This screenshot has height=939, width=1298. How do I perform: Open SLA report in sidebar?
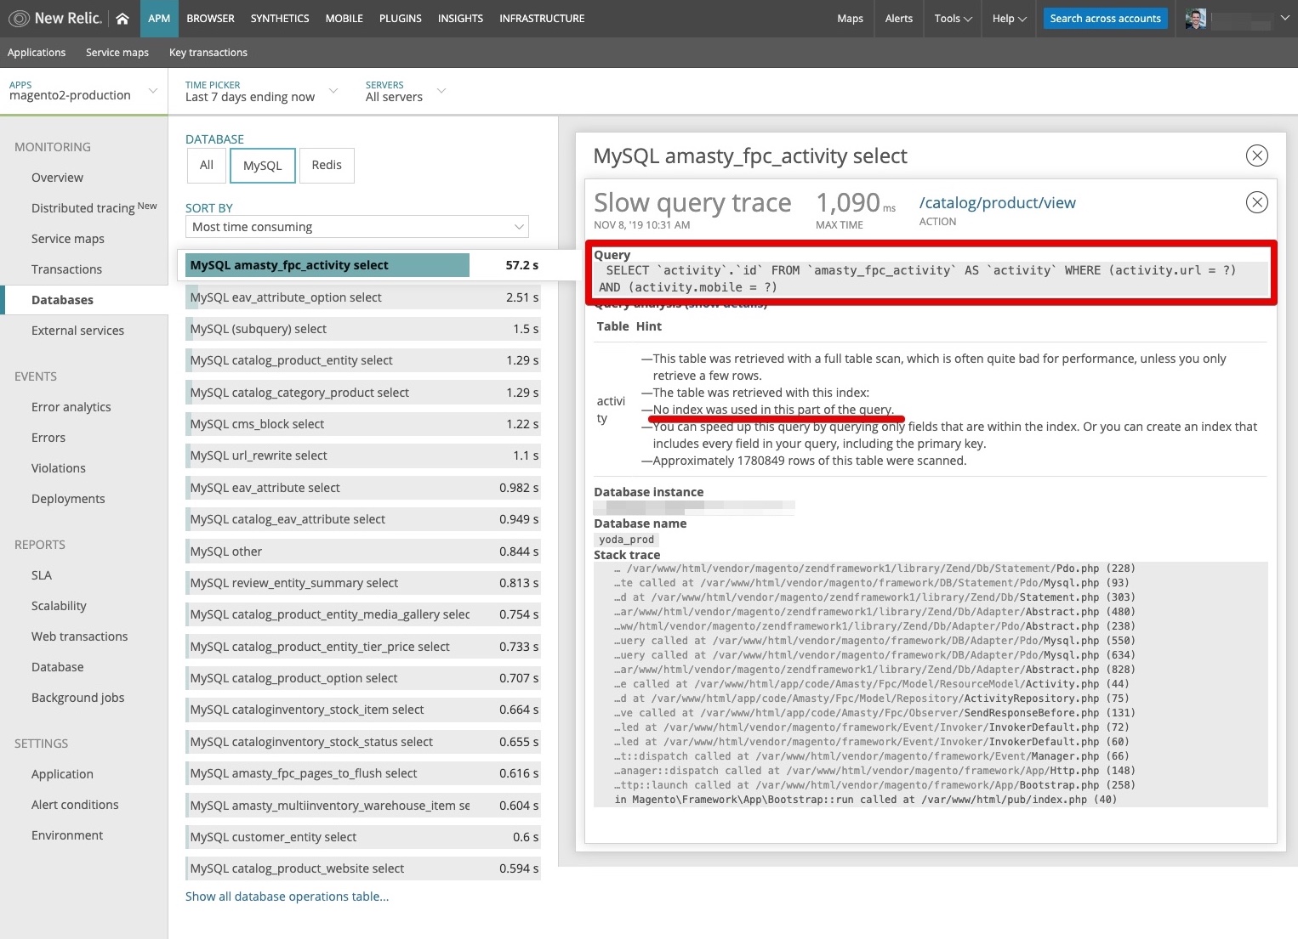(x=42, y=575)
